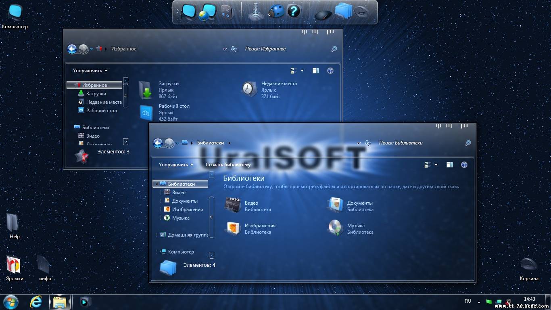Select Изображения in the navigation tree
The image size is (551, 310).
tap(187, 209)
